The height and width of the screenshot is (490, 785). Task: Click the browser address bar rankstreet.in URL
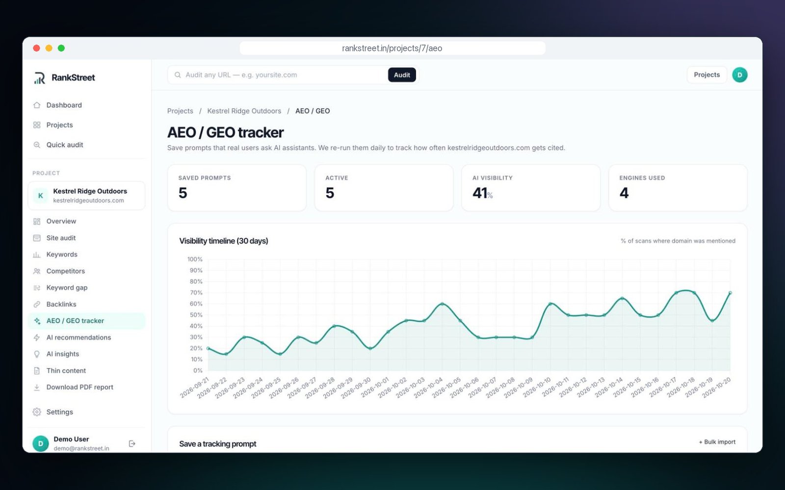[392, 49]
